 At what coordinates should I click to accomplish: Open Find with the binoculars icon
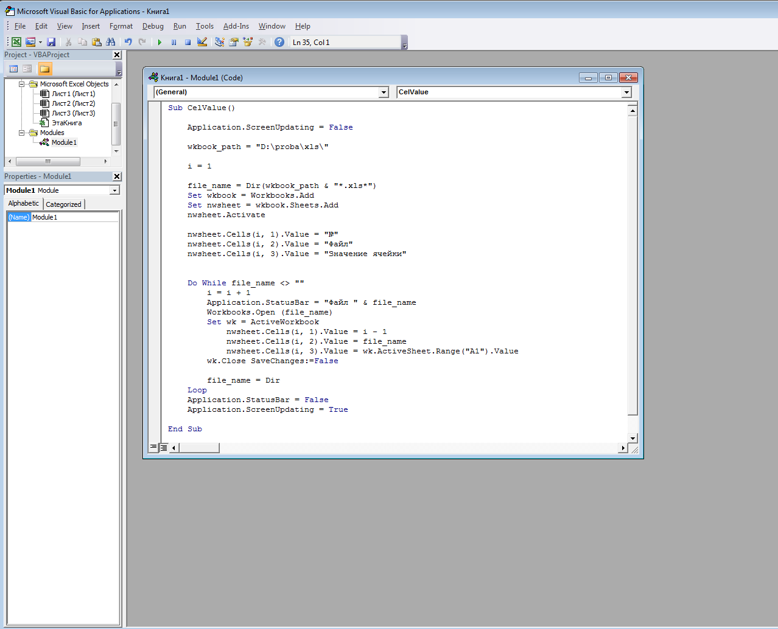pos(110,42)
